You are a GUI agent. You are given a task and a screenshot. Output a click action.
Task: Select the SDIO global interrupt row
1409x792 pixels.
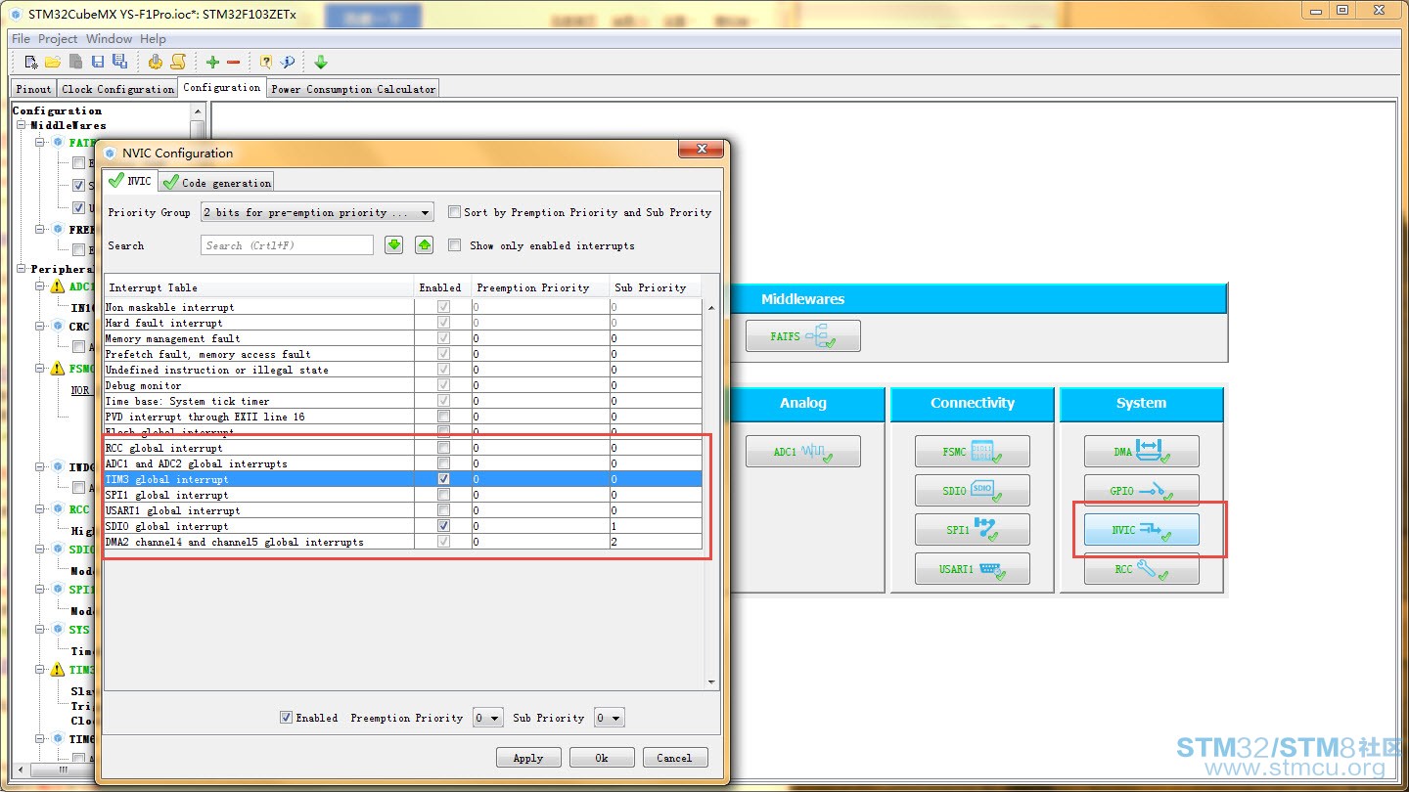pyautogui.click(x=403, y=526)
